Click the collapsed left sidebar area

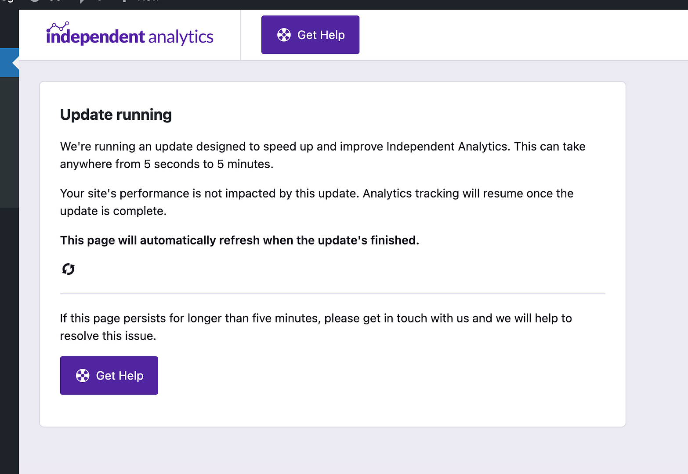click(9, 263)
